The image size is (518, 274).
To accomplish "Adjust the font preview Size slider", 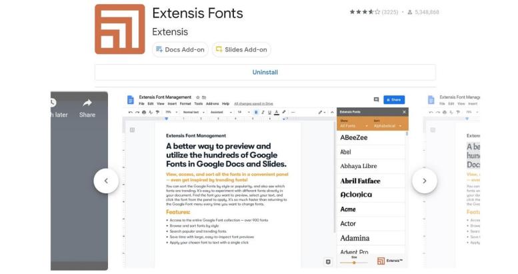I will pyautogui.click(x=354, y=263).
